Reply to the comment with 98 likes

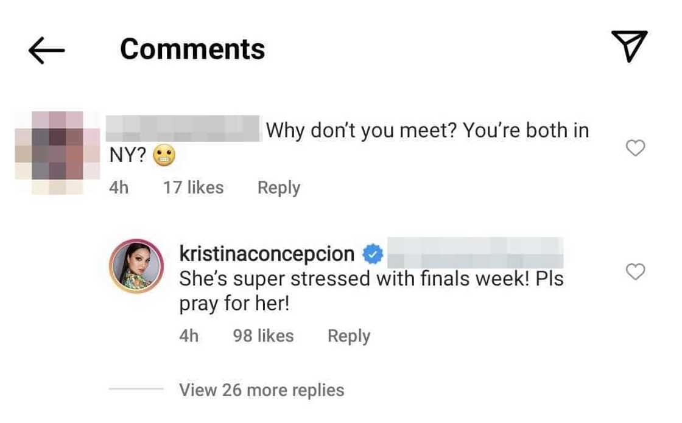[x=348, y=335]
